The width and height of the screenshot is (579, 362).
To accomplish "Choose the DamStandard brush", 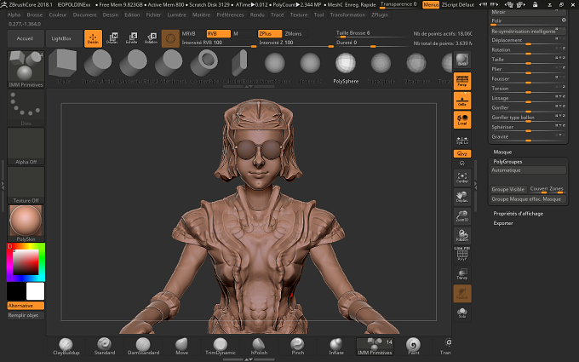I will coord(143,347).
